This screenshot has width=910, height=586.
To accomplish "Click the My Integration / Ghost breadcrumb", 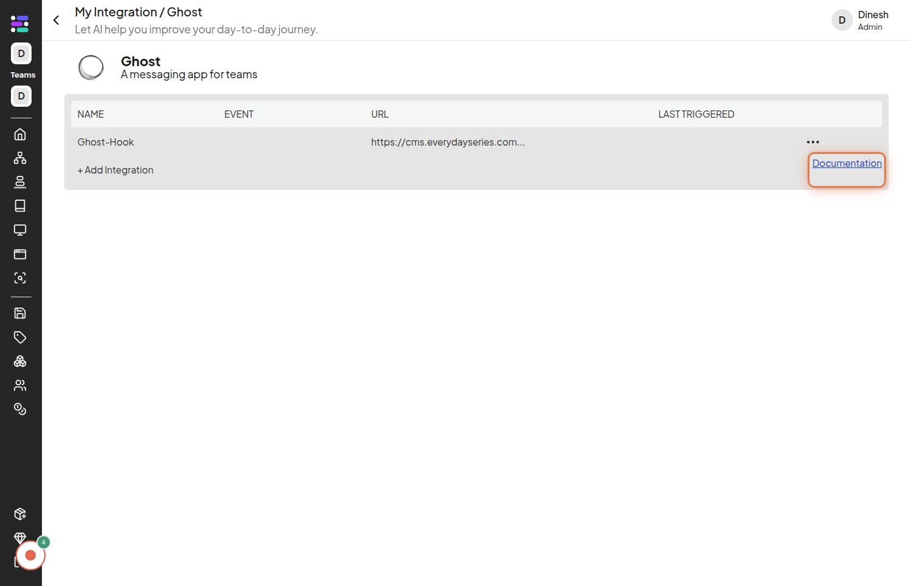I will pyautogui.click(x=138, y=12).
